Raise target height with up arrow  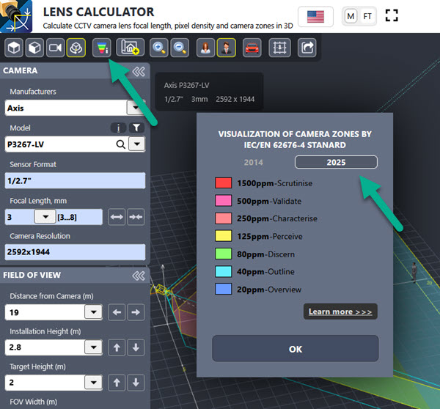pos(117,383)
